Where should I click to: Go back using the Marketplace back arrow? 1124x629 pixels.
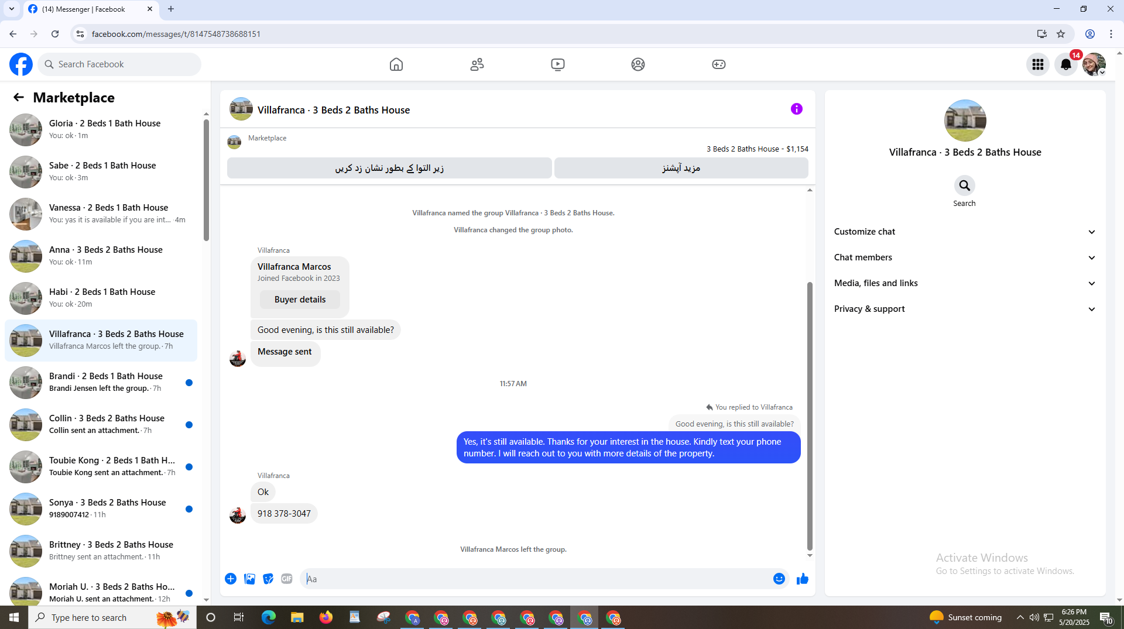tap(19, 97)
